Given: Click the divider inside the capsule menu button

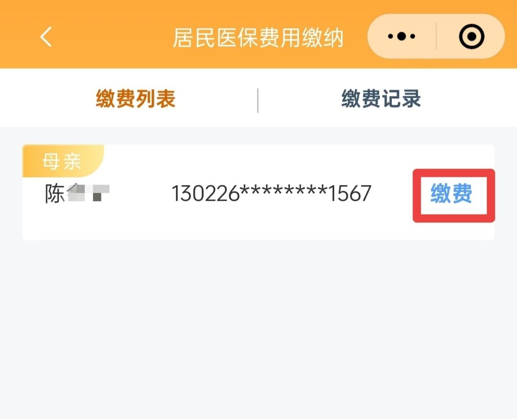Looking at the screenshot, I should pos(436,36).
